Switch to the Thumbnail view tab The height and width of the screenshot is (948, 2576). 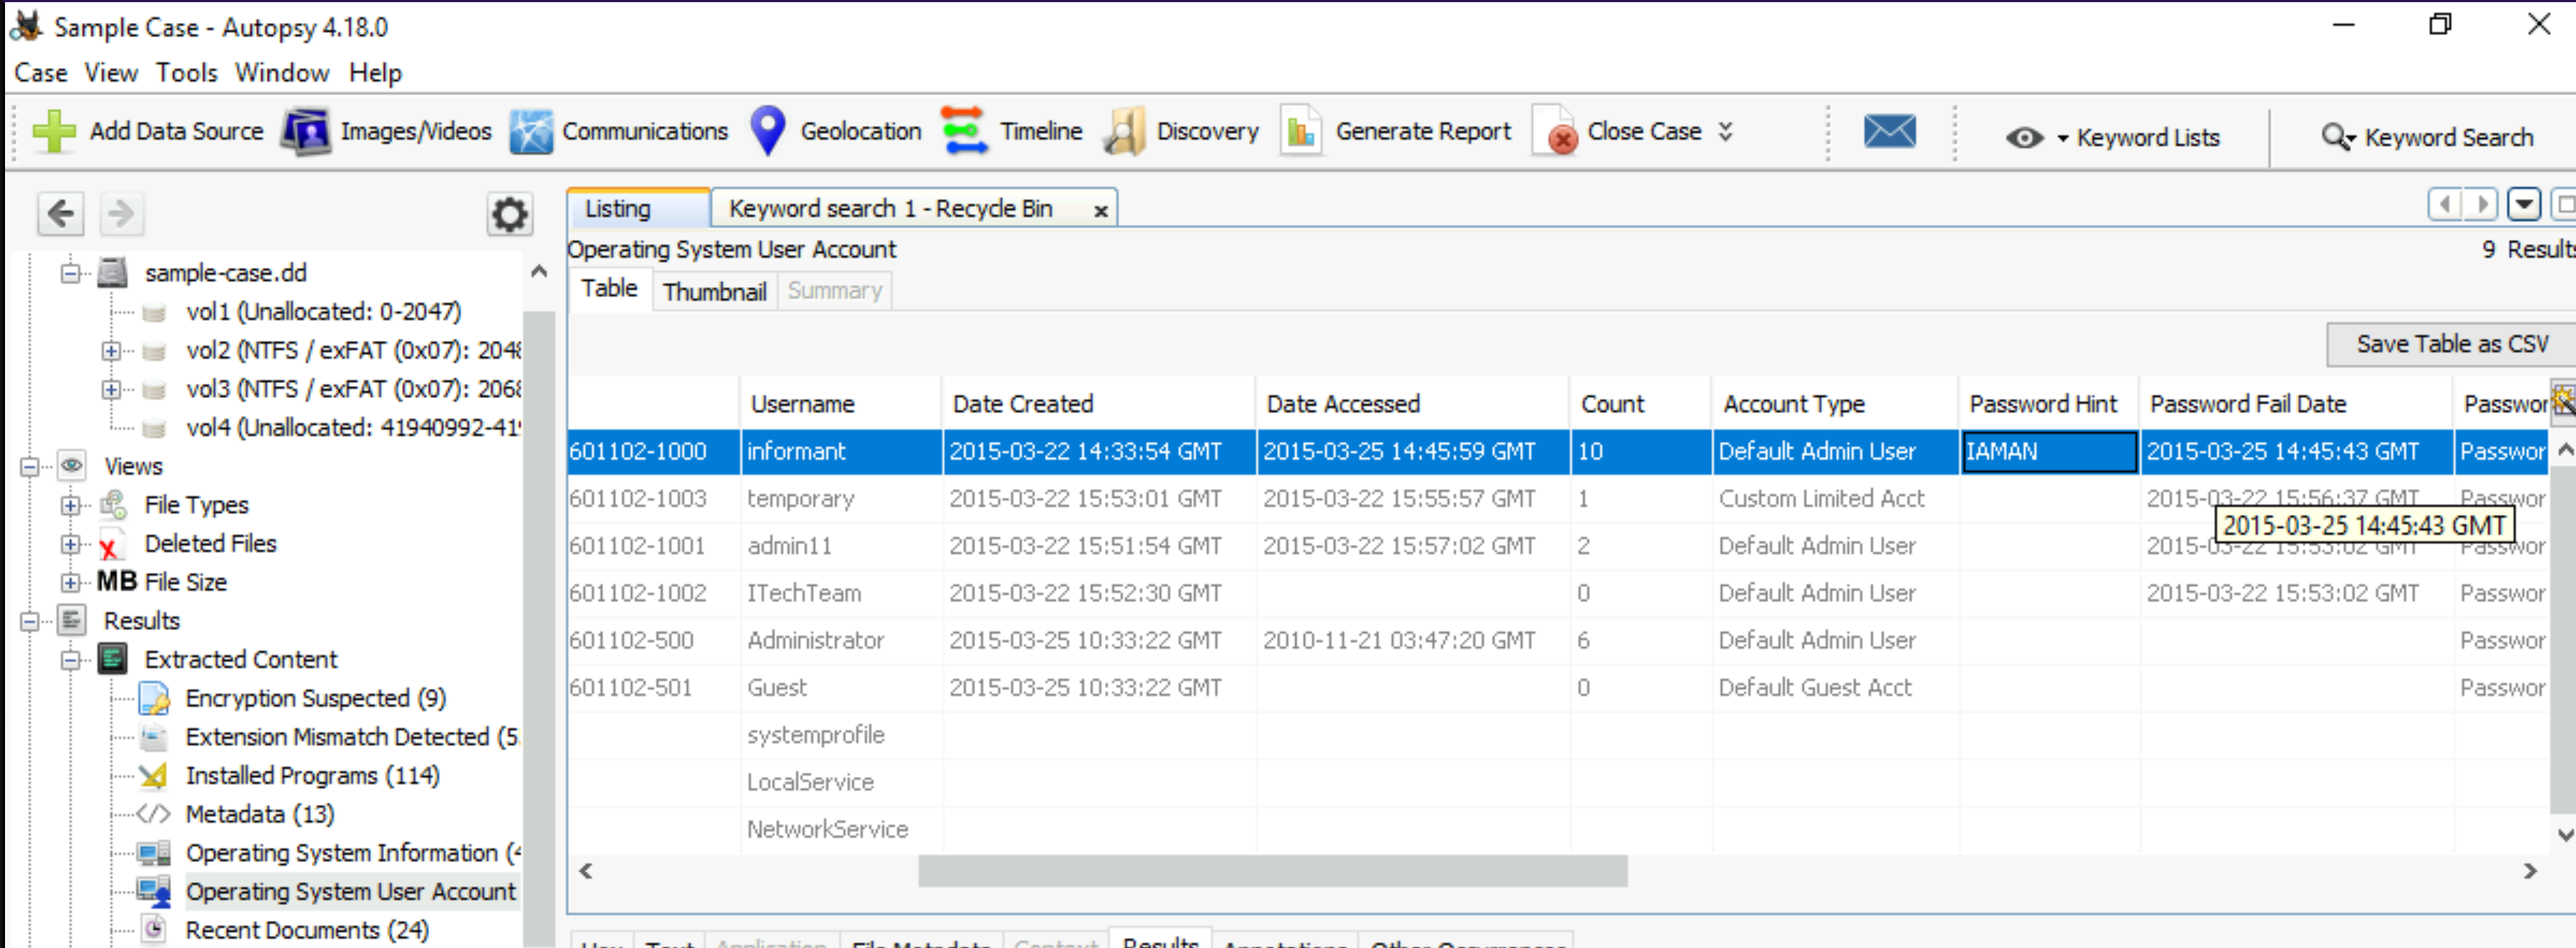pyautogui.click(x=714, y=291)
